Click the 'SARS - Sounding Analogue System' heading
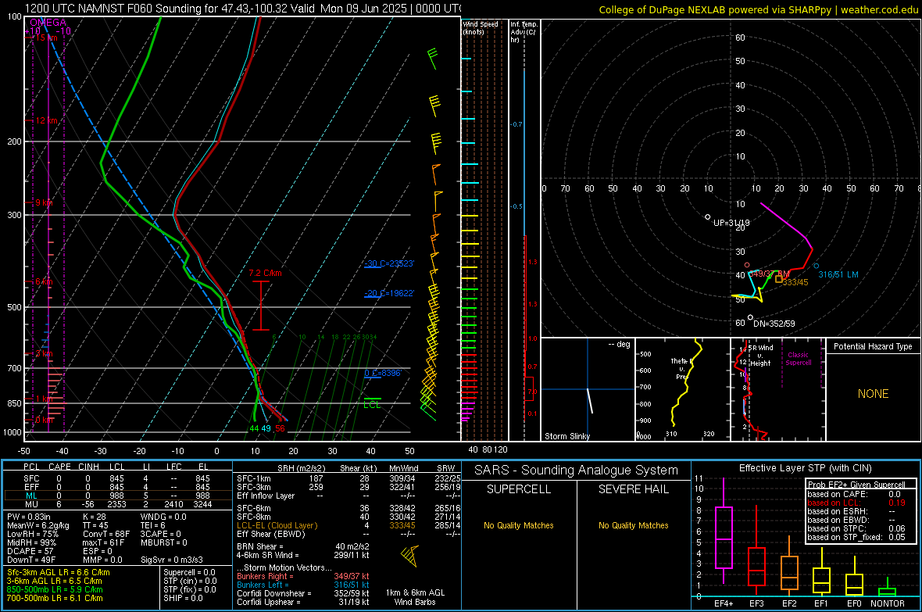 [x=577, y=471]
